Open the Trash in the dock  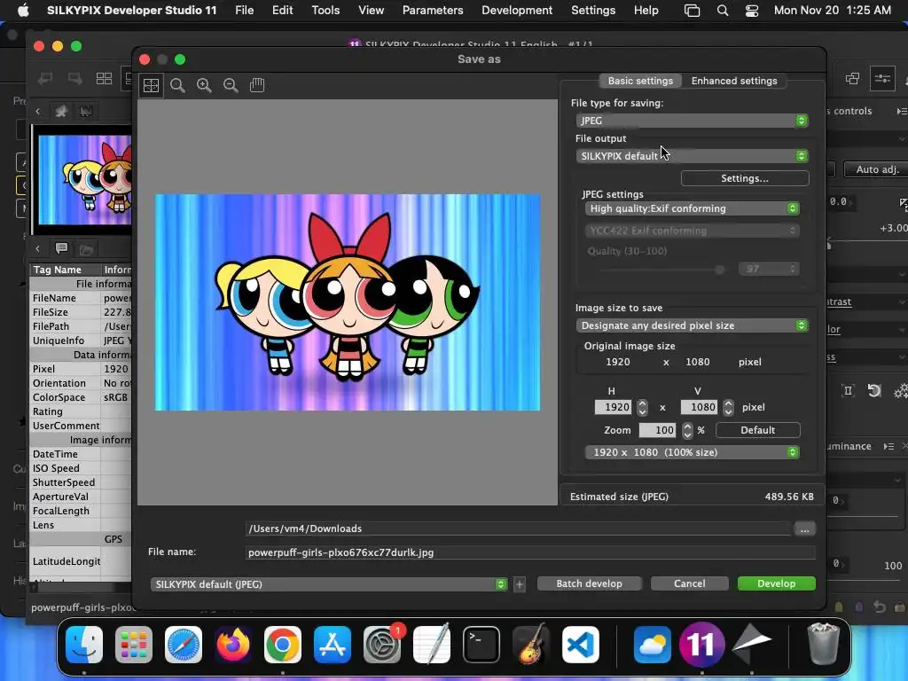[x=823, y=644]
